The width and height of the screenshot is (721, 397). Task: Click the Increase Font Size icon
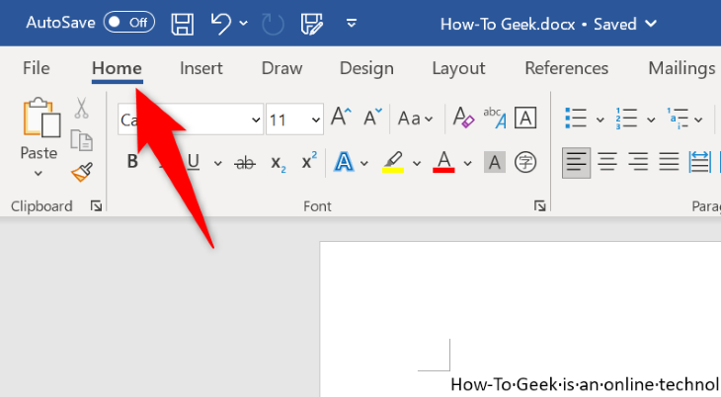pyautogui.click(x=341, y=119)
